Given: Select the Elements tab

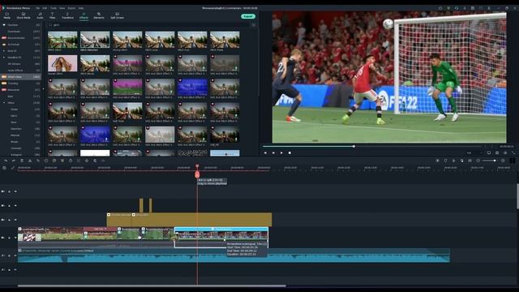Looking at the screenshot, I should click(99, 15).
